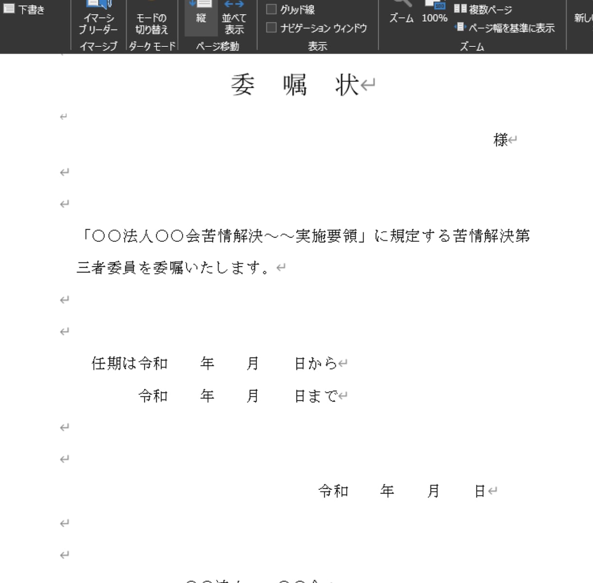Click the line 三者委員を委嘱いたします。
The width and height of the screenshot is (593, 583).
tap(173, 268)
